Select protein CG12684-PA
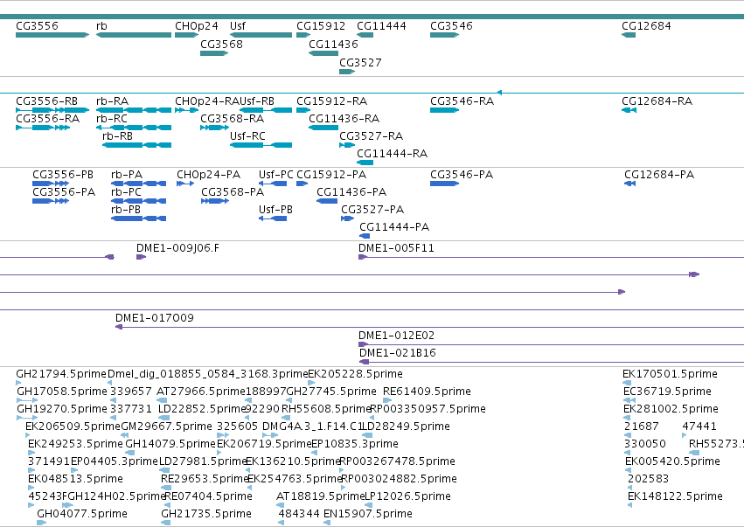 630,184
